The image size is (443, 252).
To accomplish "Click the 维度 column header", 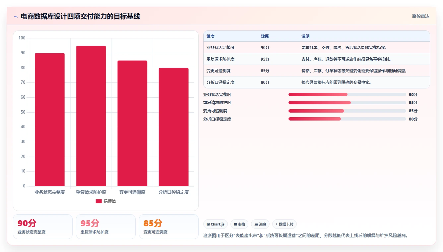I will [211, 36].
